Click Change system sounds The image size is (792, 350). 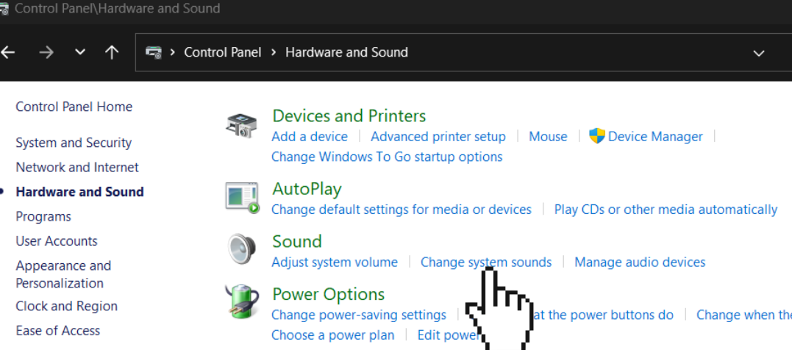486,262
